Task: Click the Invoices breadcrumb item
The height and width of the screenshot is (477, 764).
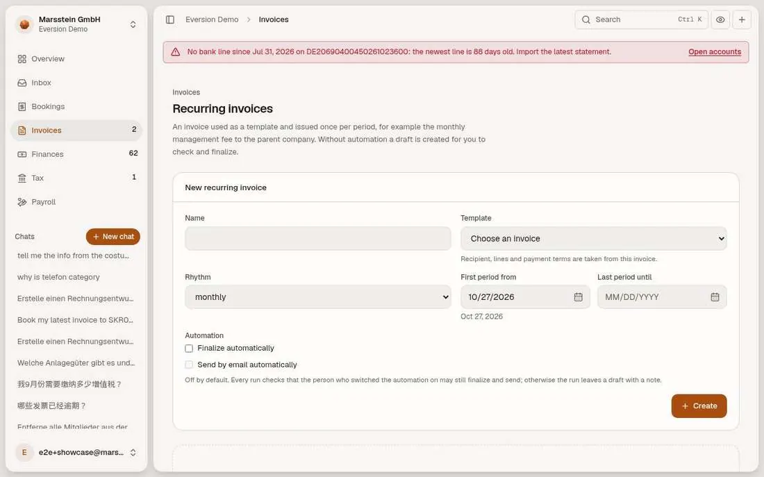Action: [x=274, y=19]
